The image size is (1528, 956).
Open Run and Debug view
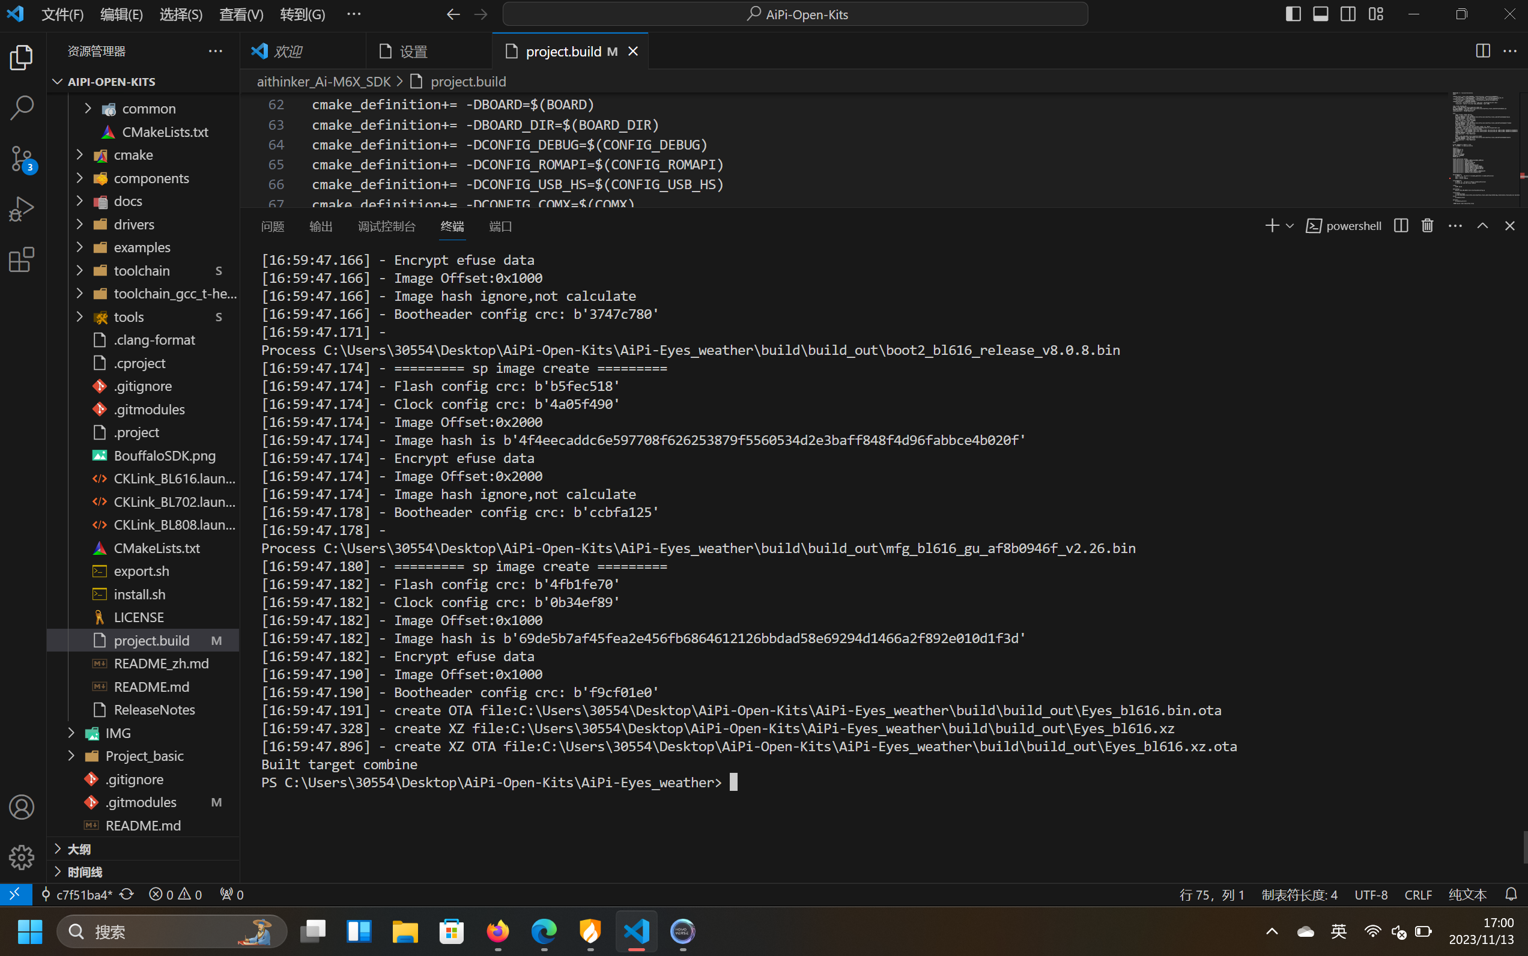[22, 210]
